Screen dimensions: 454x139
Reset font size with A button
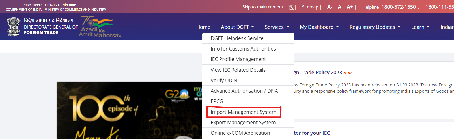339,7
